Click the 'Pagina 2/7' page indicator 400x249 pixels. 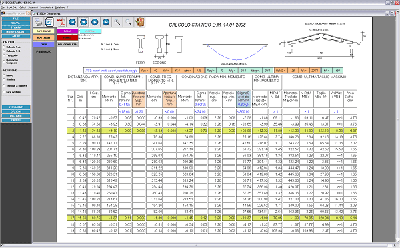[43, 52]
